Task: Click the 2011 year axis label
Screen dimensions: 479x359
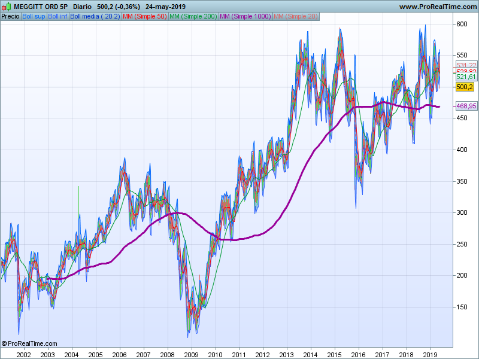Action: pos(239,355)
